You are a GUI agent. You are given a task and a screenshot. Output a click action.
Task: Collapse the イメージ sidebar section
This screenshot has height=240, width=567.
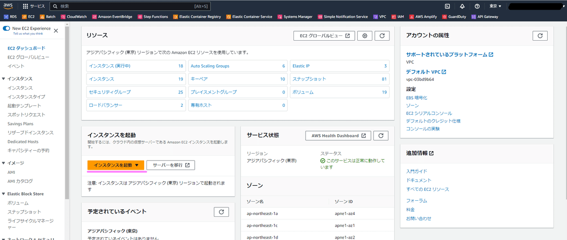(4, 163)
